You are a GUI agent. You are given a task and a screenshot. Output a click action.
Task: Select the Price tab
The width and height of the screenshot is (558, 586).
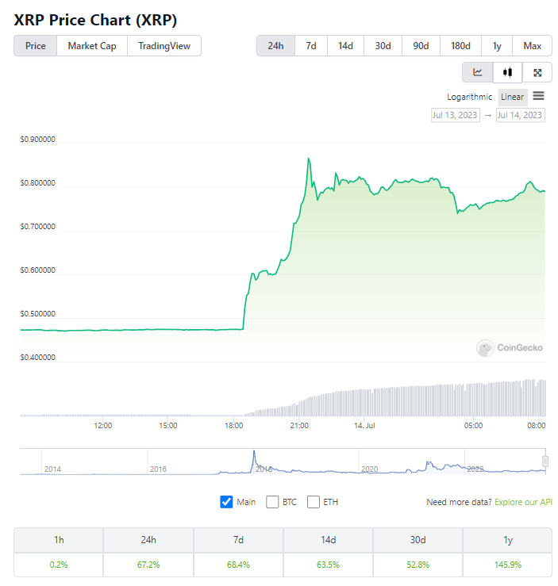[36, 46]
